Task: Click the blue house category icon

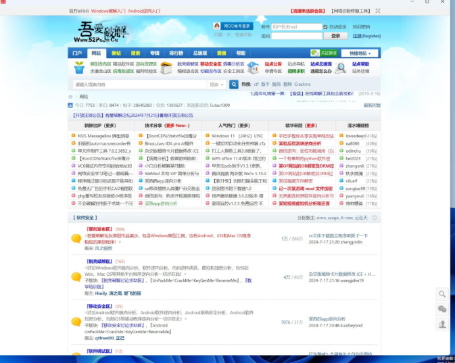Action: click(x=253, y=68)
